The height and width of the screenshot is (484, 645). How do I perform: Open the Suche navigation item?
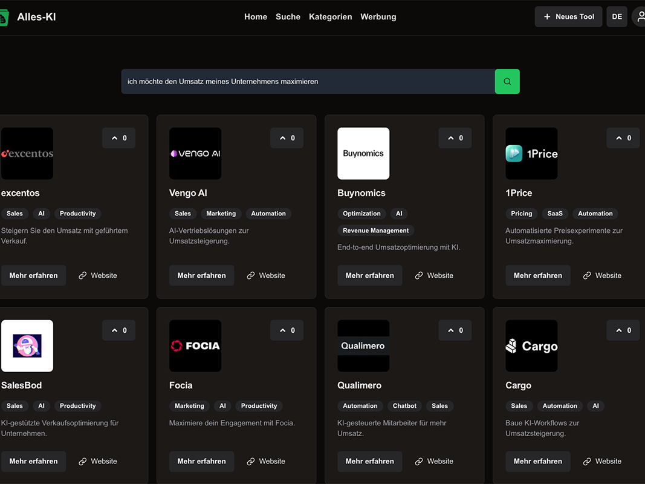[288, 17]
